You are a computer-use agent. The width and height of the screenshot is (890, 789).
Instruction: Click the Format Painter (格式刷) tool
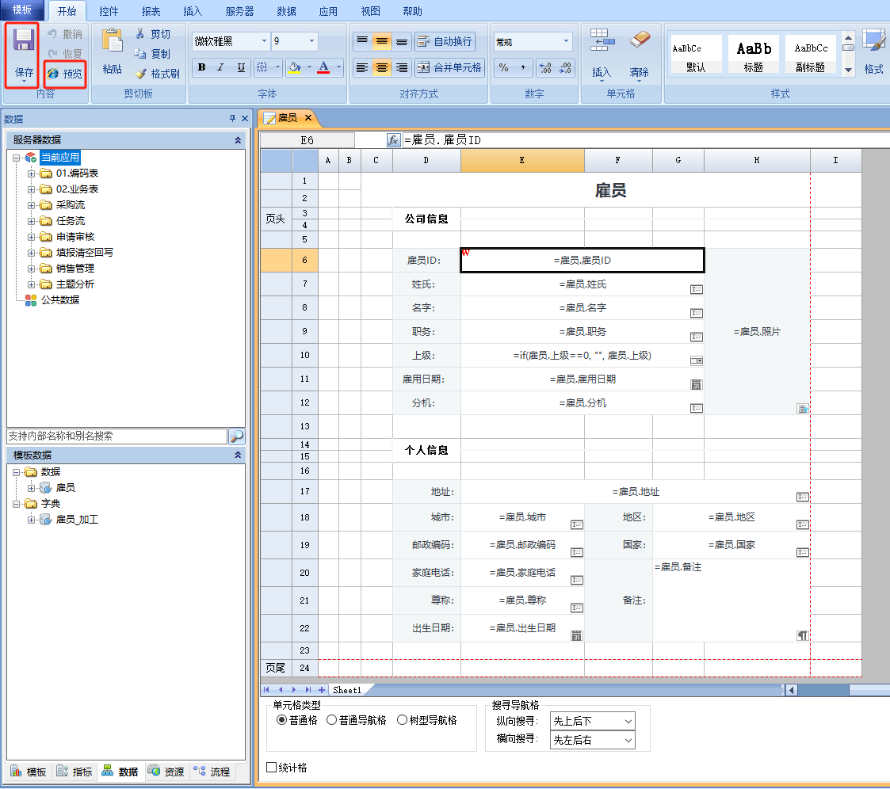coord(157,74)
